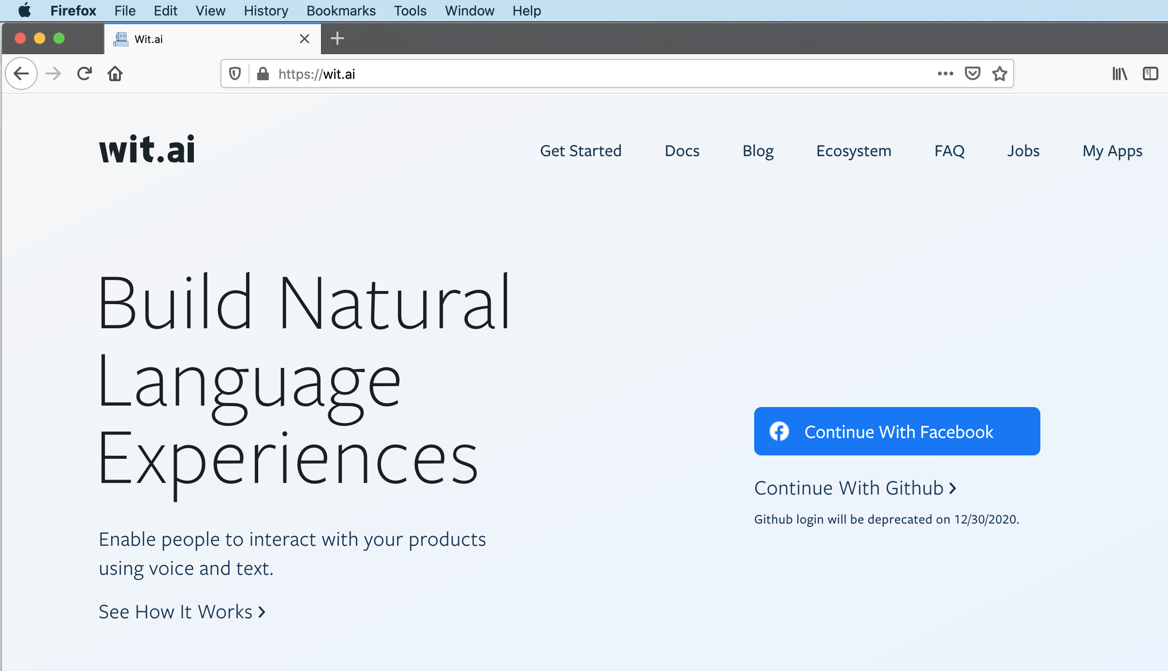This screenshot has height=671, width=1168.
Task: Open the Edit menu
Action: [x=165, y=11]
